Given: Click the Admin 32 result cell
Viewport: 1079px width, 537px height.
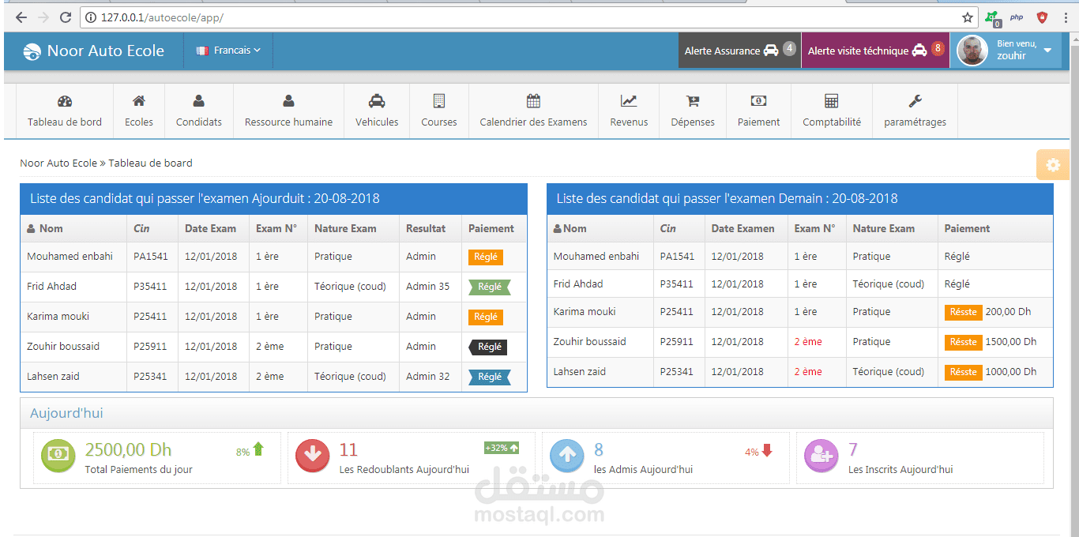Looking at the screenshot, I should coord(427,377).
